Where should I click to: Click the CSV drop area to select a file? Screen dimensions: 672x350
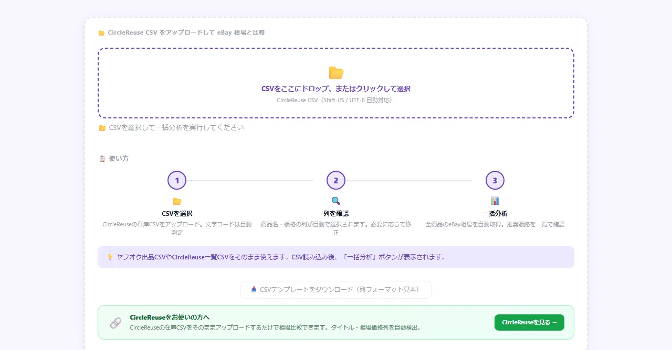336,83
